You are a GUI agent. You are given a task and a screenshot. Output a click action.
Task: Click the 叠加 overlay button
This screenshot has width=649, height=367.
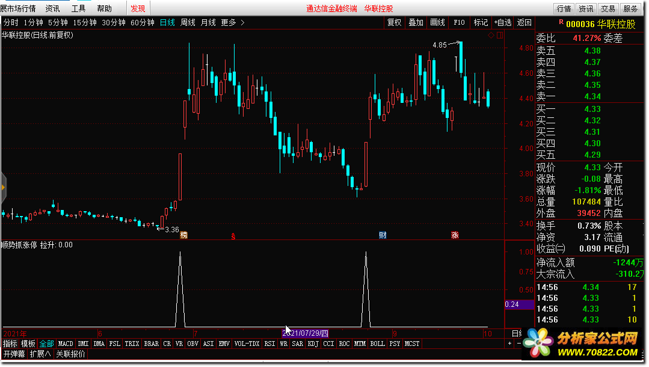click(416, 22)
